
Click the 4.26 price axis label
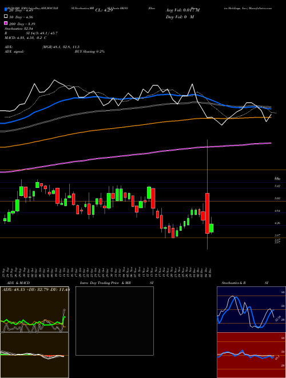pos(277,223)
